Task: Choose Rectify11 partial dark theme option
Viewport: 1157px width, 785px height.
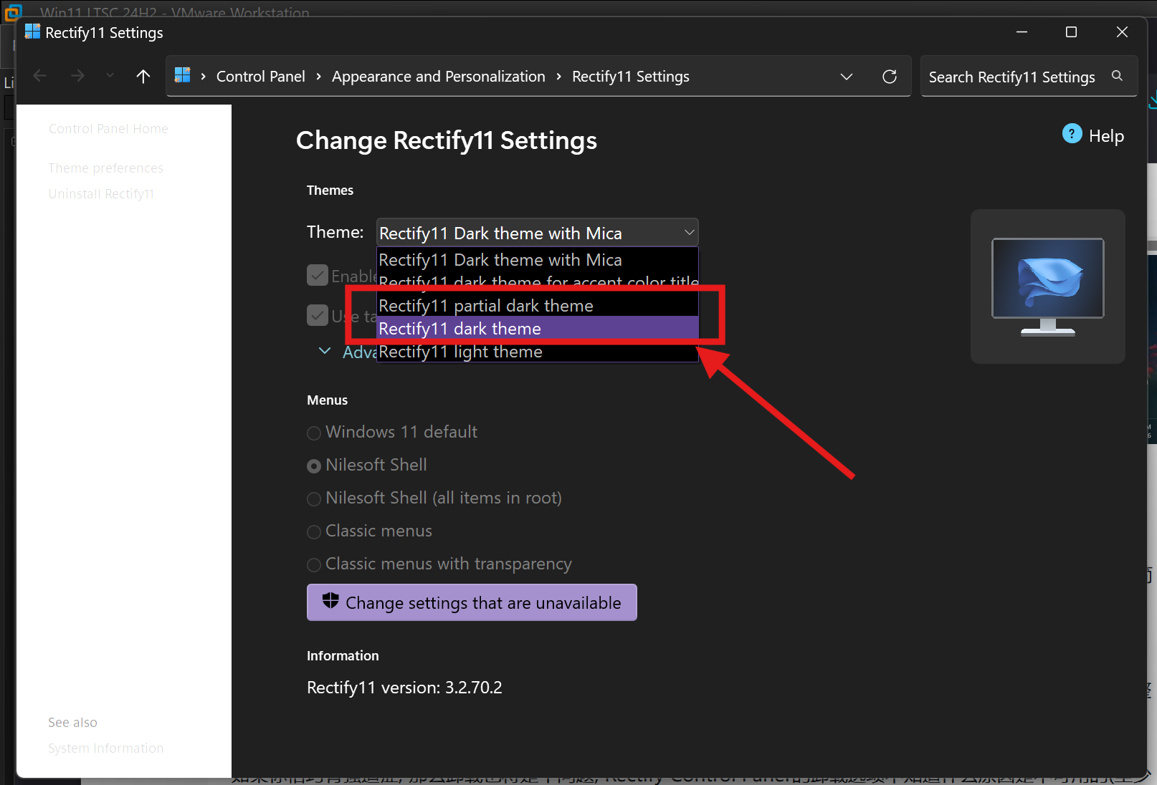Action: 537,305
